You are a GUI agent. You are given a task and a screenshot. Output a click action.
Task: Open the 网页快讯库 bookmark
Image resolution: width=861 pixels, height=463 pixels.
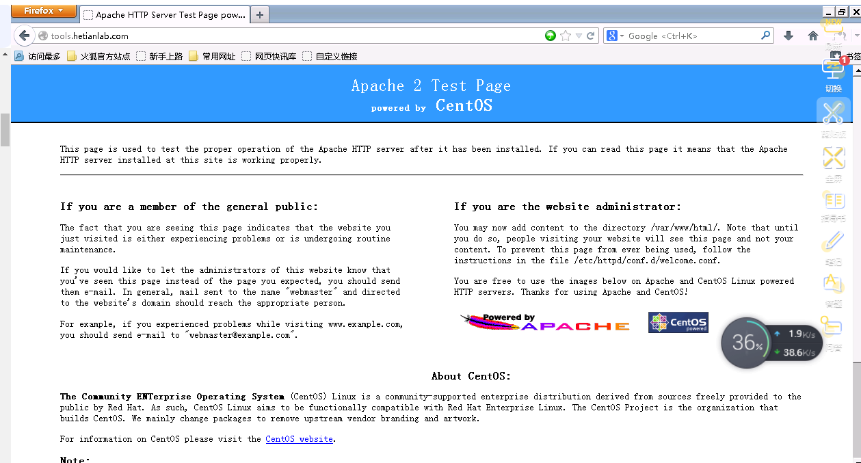point(269,56)
